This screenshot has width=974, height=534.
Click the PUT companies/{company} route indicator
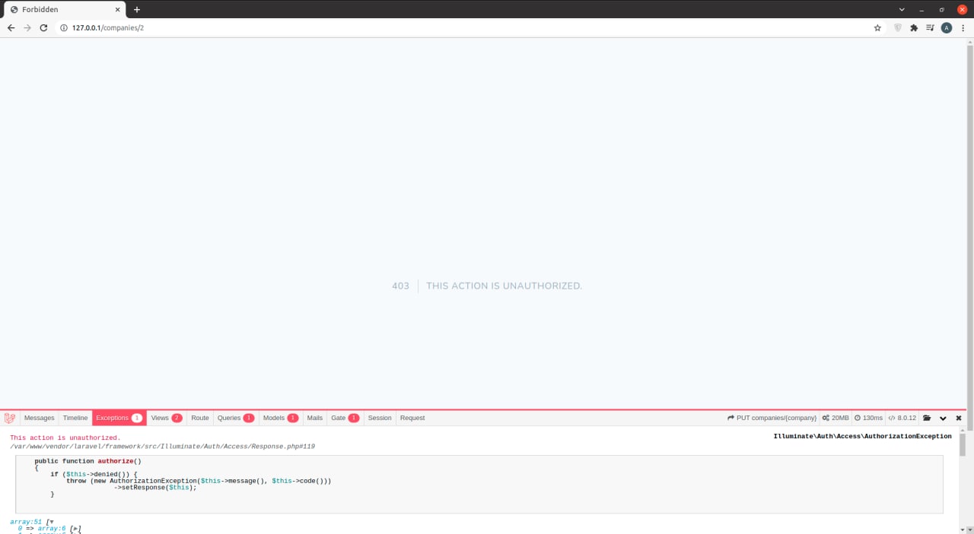(x=772, y=418)
